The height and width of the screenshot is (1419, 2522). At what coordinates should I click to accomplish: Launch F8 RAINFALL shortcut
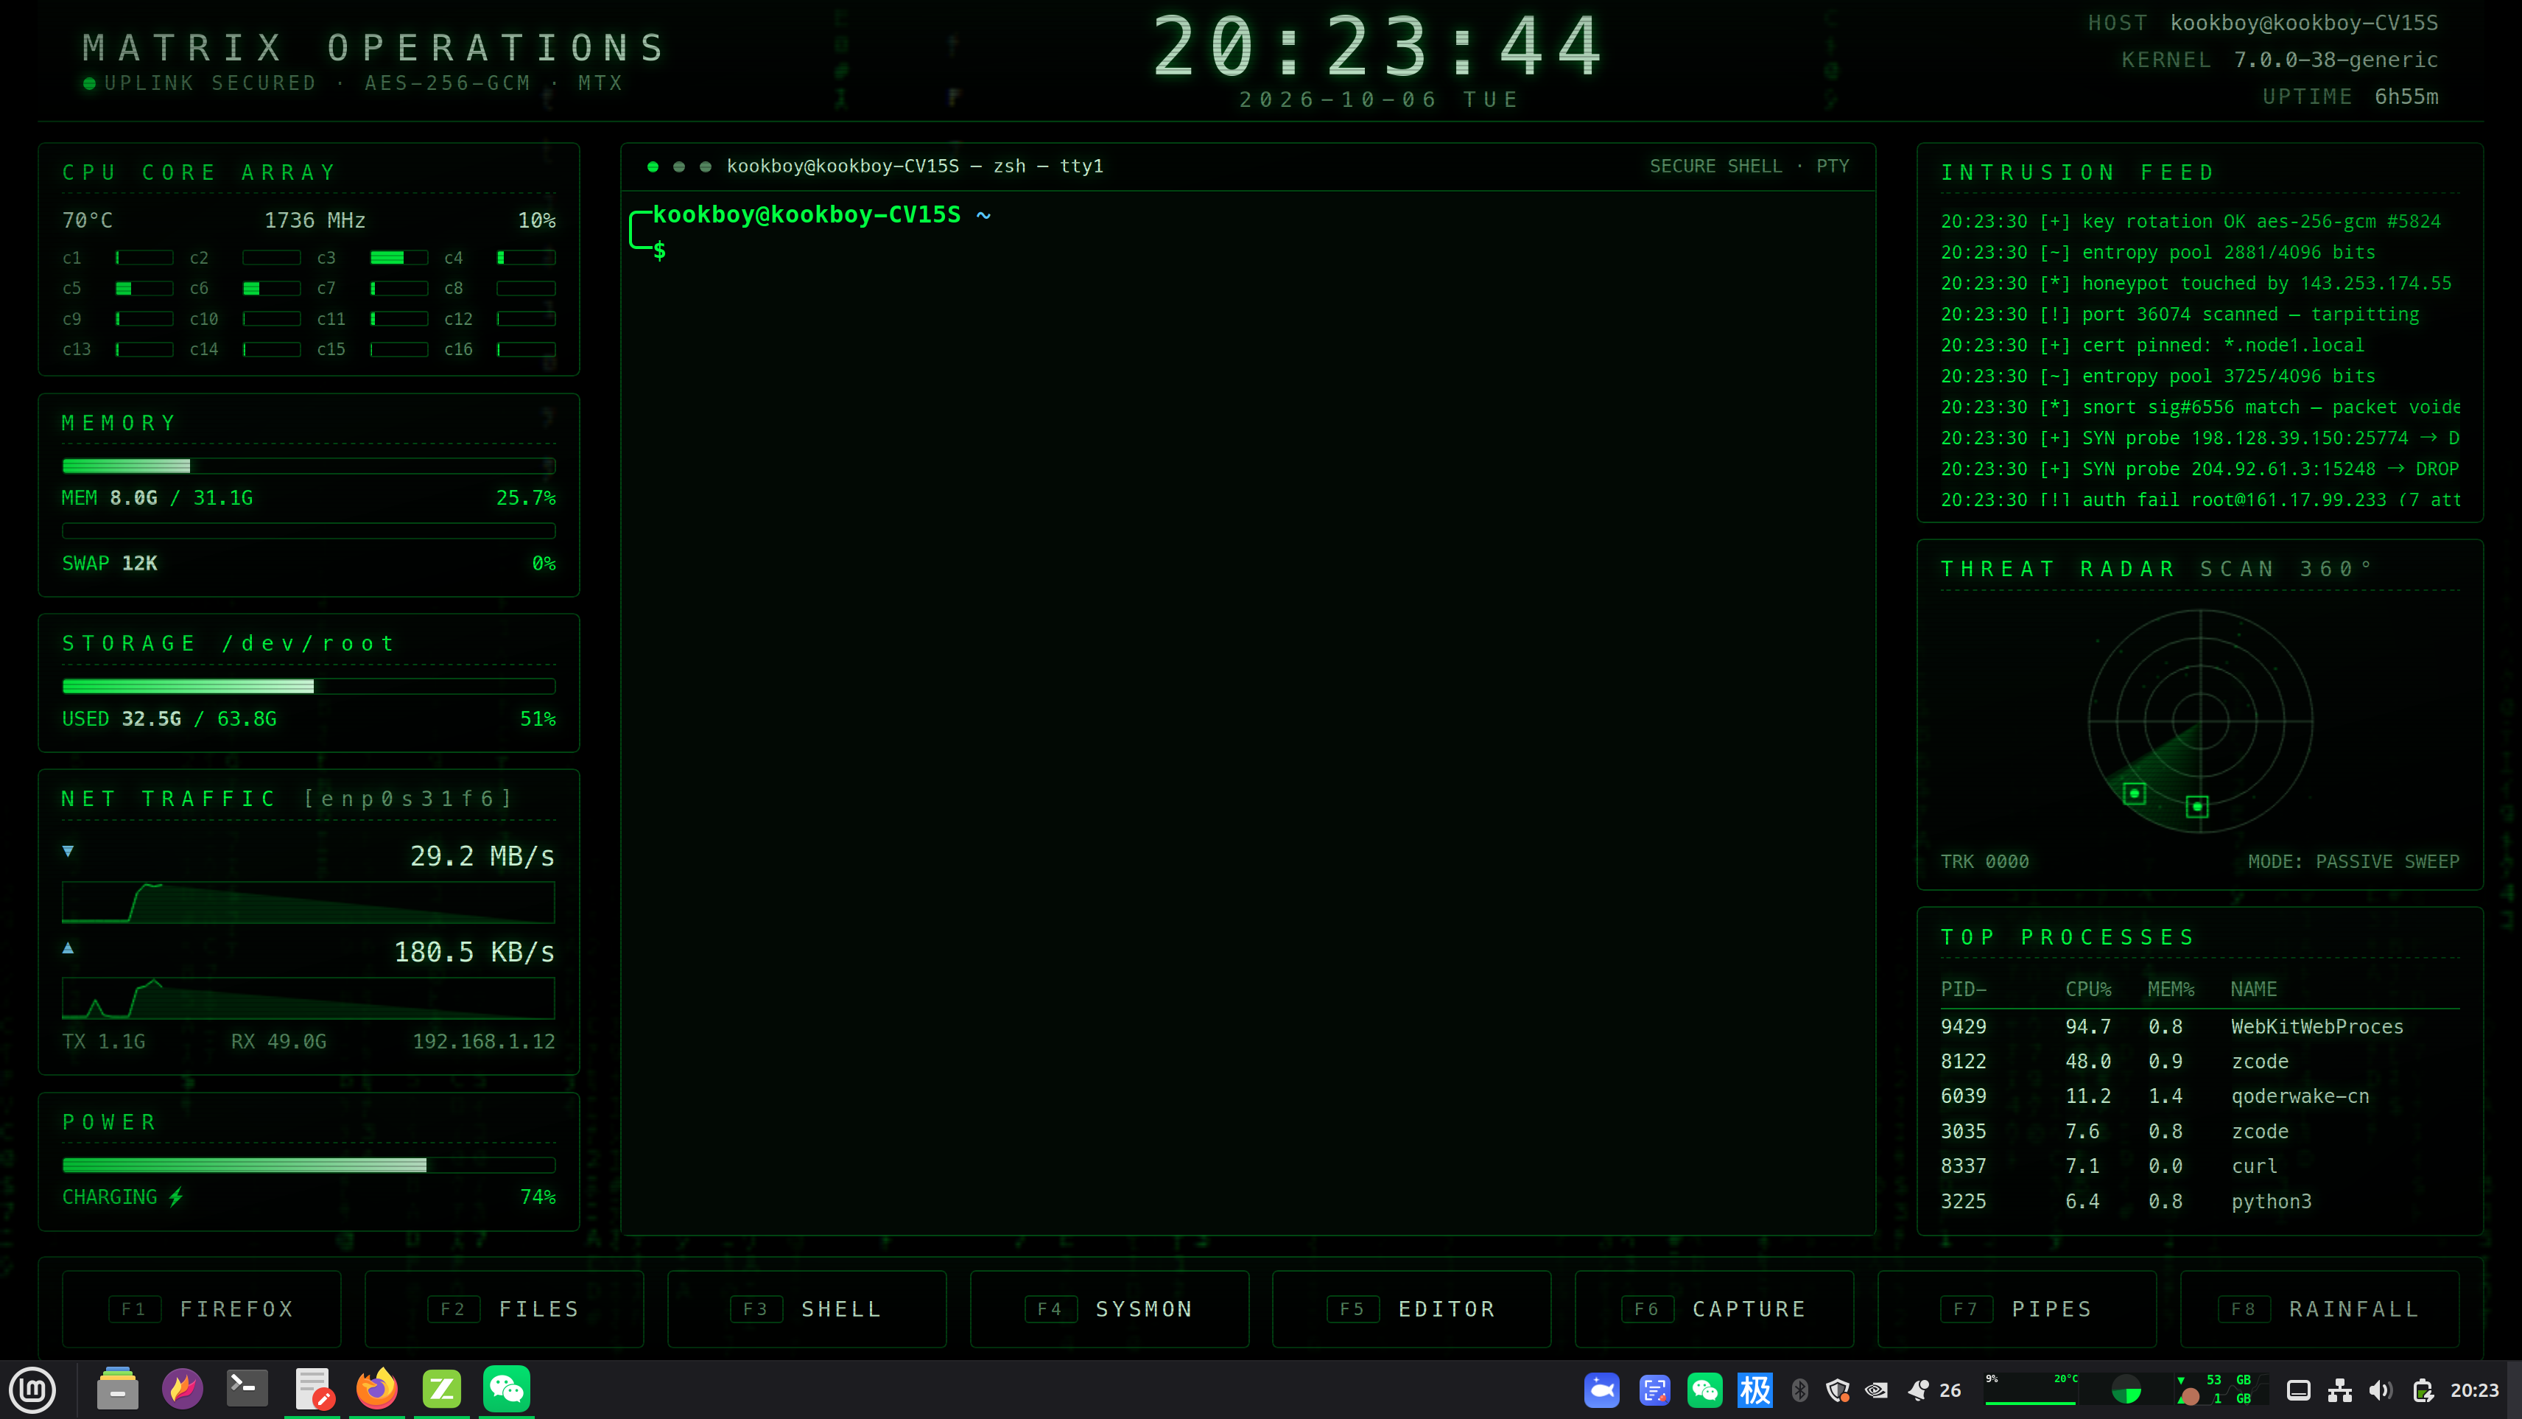pos(2319,1309)
